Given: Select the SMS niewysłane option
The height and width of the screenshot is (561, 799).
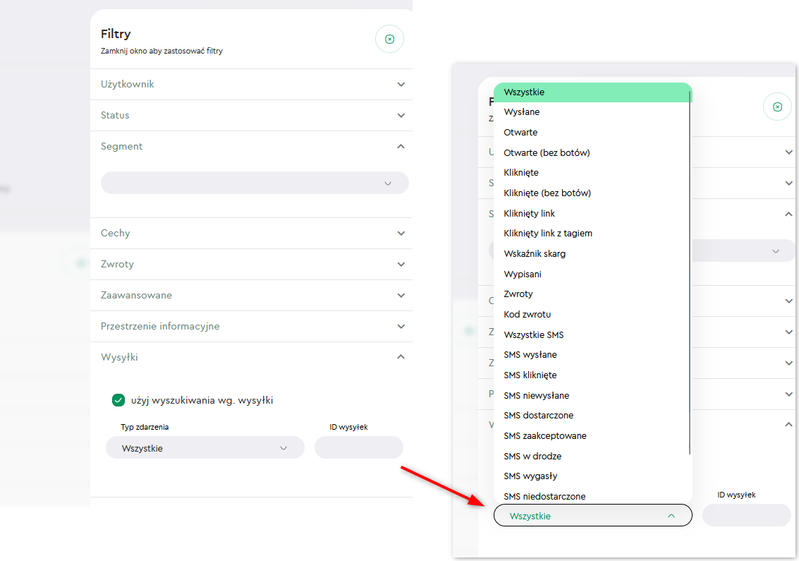Looking at the screenshot, I should (x=592, y=395).
